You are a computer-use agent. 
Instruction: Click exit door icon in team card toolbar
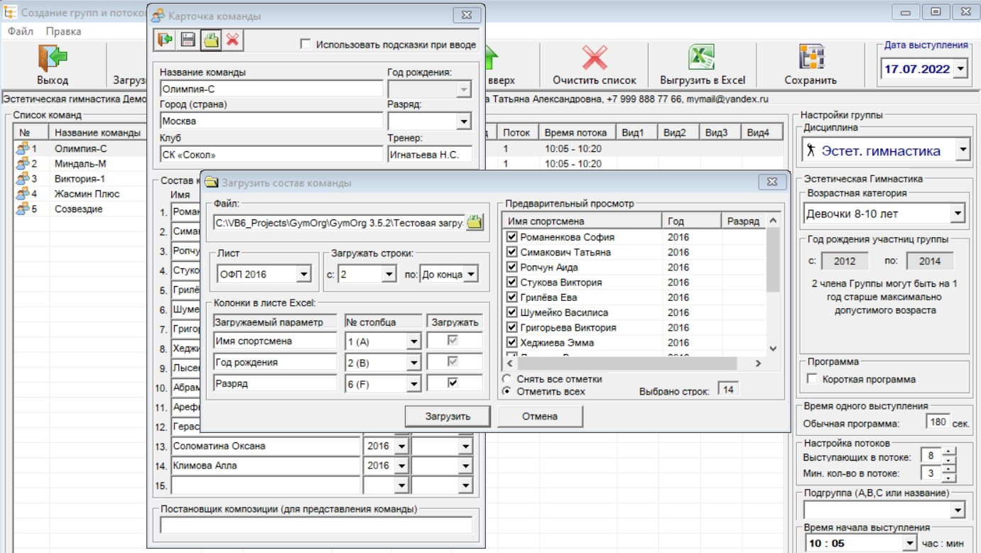(x=165, y=40)
